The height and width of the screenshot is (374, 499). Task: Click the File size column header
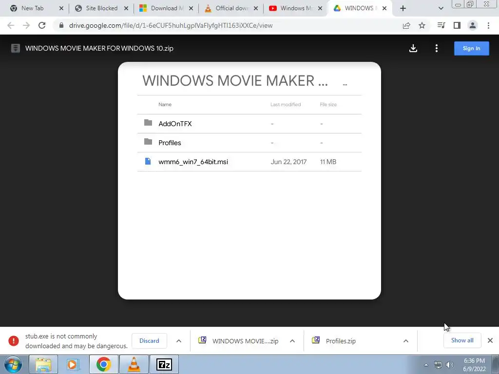[328, 105]
